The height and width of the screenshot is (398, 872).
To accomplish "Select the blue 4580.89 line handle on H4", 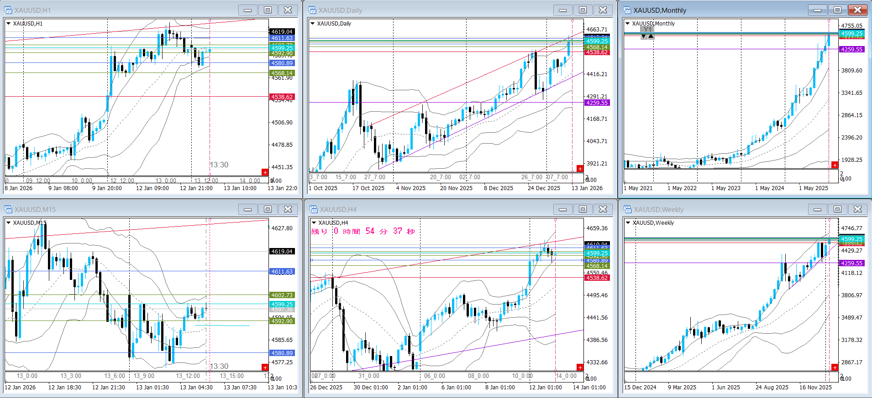I will [x=312, y=260].
